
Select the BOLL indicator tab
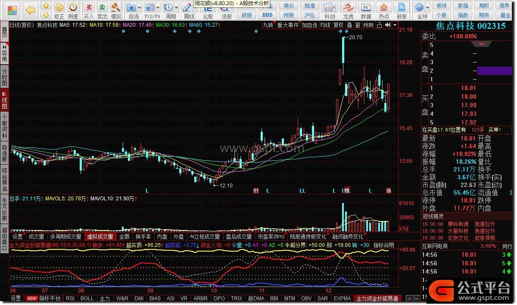(x=87, y=298)
